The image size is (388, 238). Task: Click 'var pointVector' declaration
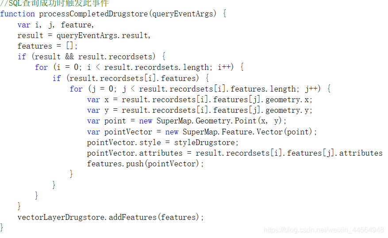pos(119,132)
